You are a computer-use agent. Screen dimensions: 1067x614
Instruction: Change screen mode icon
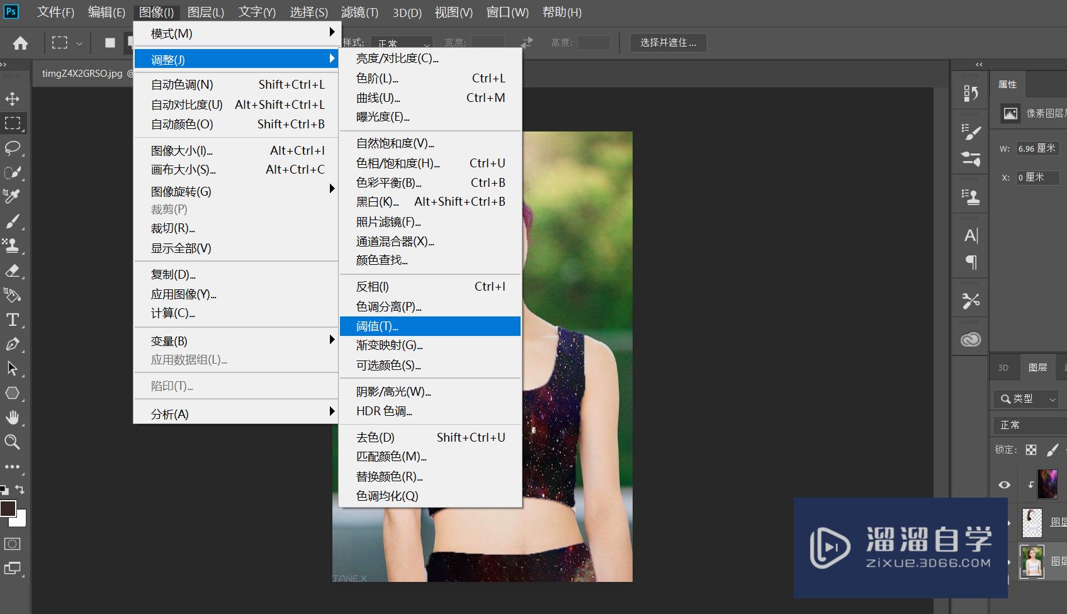12,569
